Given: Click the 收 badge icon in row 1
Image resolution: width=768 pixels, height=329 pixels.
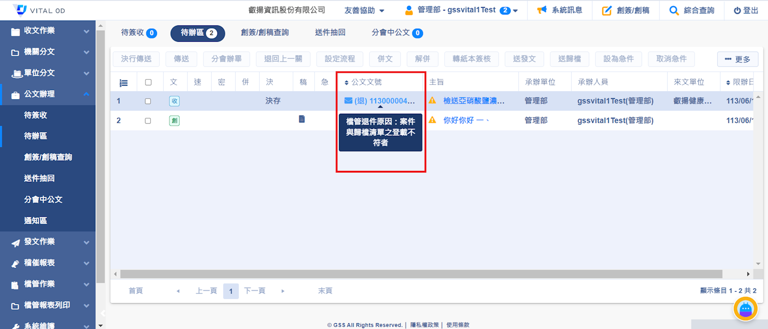Looking at the screenshot, I should click(174, 101).
